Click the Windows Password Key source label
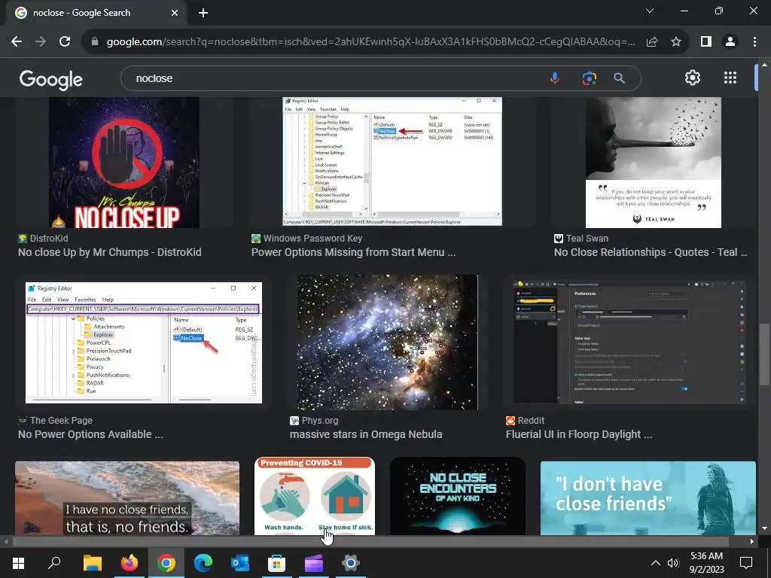 click(312, 239)
